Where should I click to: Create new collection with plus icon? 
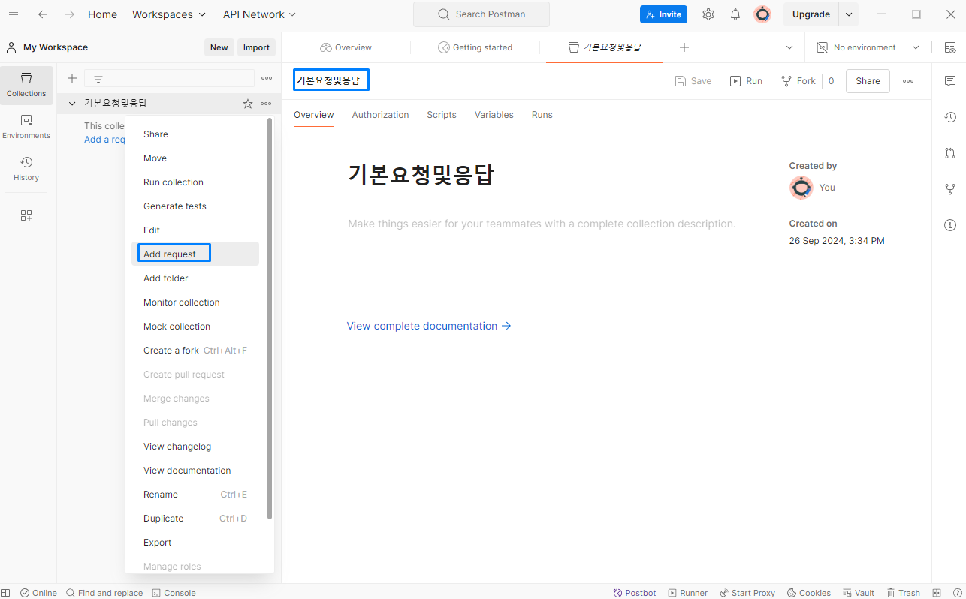[x=72, y=78]
